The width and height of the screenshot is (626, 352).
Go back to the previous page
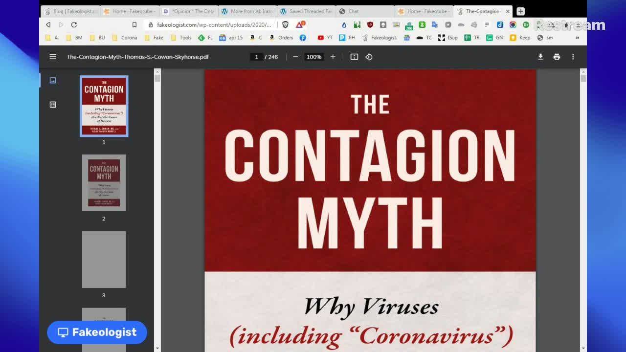(48, 24)
